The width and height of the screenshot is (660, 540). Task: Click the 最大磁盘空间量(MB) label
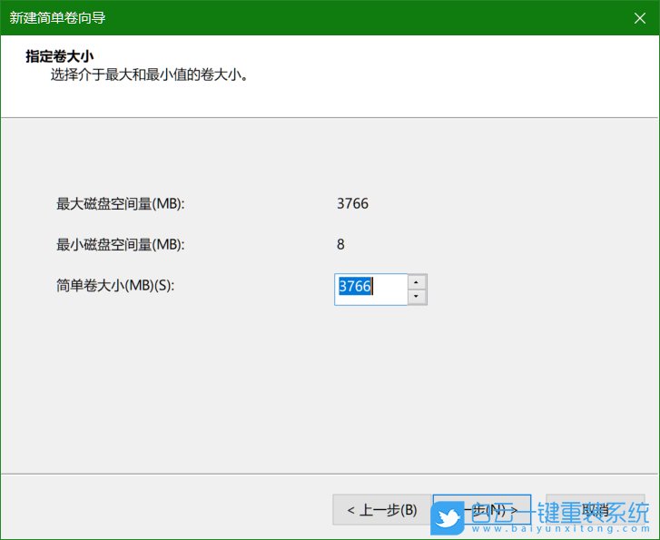pos(121,204)
